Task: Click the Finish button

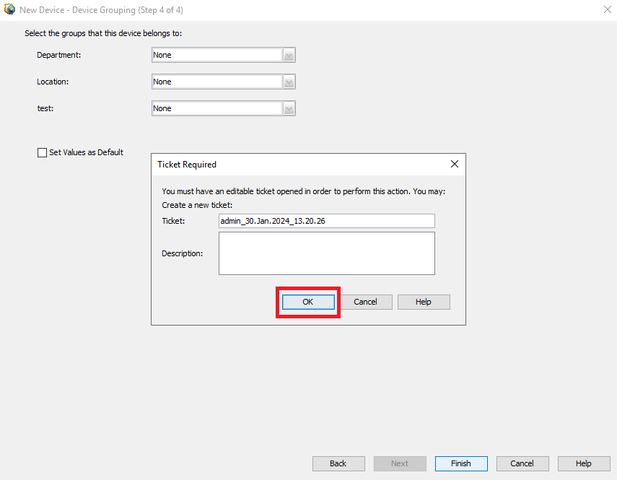Action: click(x=461, y=463)
